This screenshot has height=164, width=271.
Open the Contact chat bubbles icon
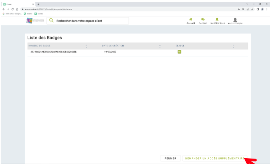tap(203, 20)
